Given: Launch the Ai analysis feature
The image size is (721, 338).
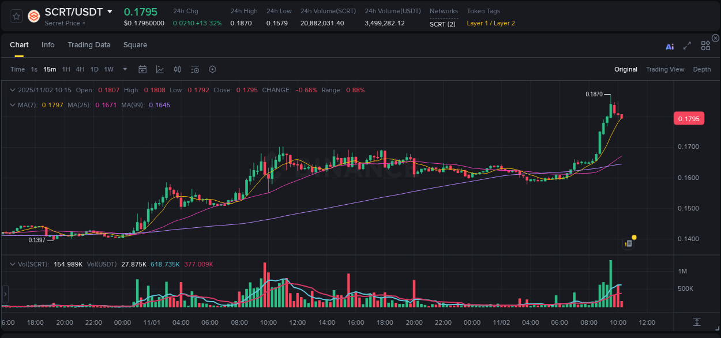Looking at the screenshot, I should click(670, 46).
